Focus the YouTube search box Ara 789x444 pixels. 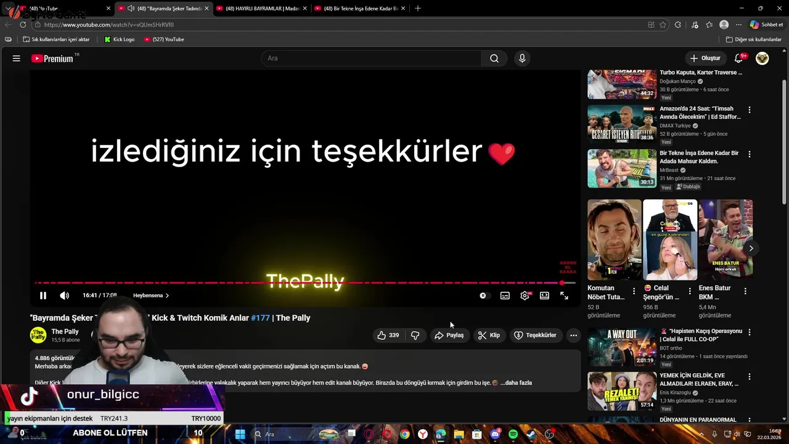[371, 58]
